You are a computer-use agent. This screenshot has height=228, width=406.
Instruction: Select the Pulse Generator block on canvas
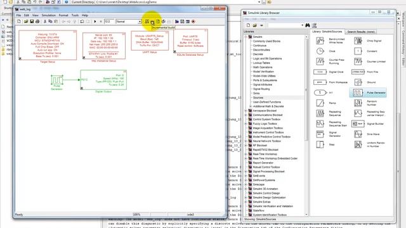pyautogui.click(x=56, y=80)
